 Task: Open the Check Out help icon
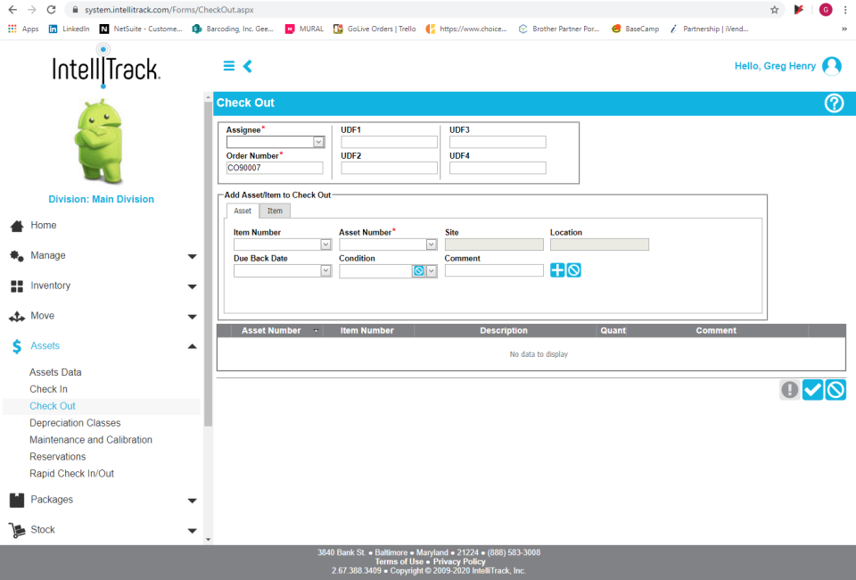(x=834, y=104)
